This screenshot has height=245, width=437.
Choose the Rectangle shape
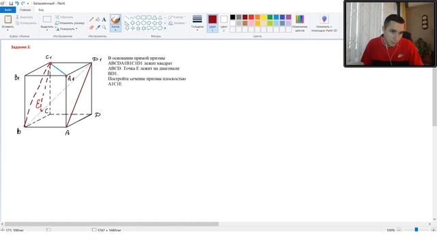[x=143, y=17]
